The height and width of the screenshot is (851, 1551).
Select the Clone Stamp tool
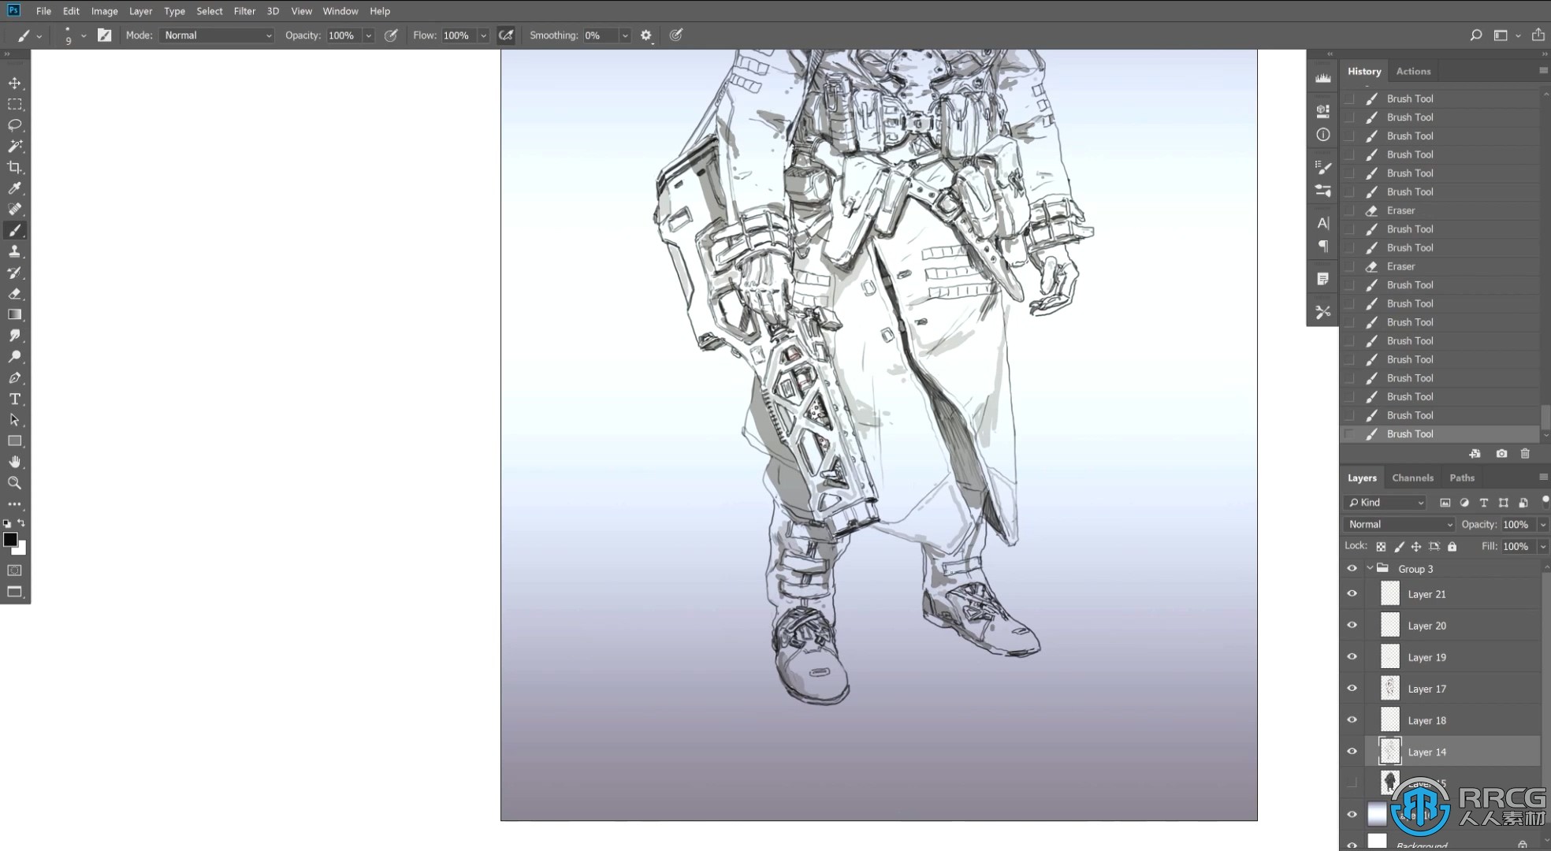[14, 251]
